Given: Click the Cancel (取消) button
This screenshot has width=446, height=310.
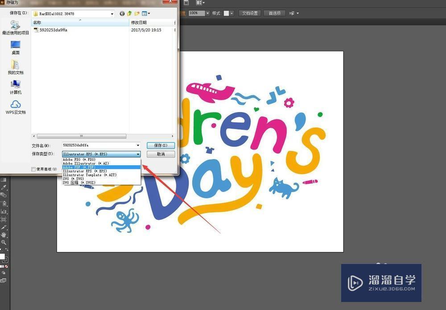Looking at the screenshot, I should coord(161,154).
